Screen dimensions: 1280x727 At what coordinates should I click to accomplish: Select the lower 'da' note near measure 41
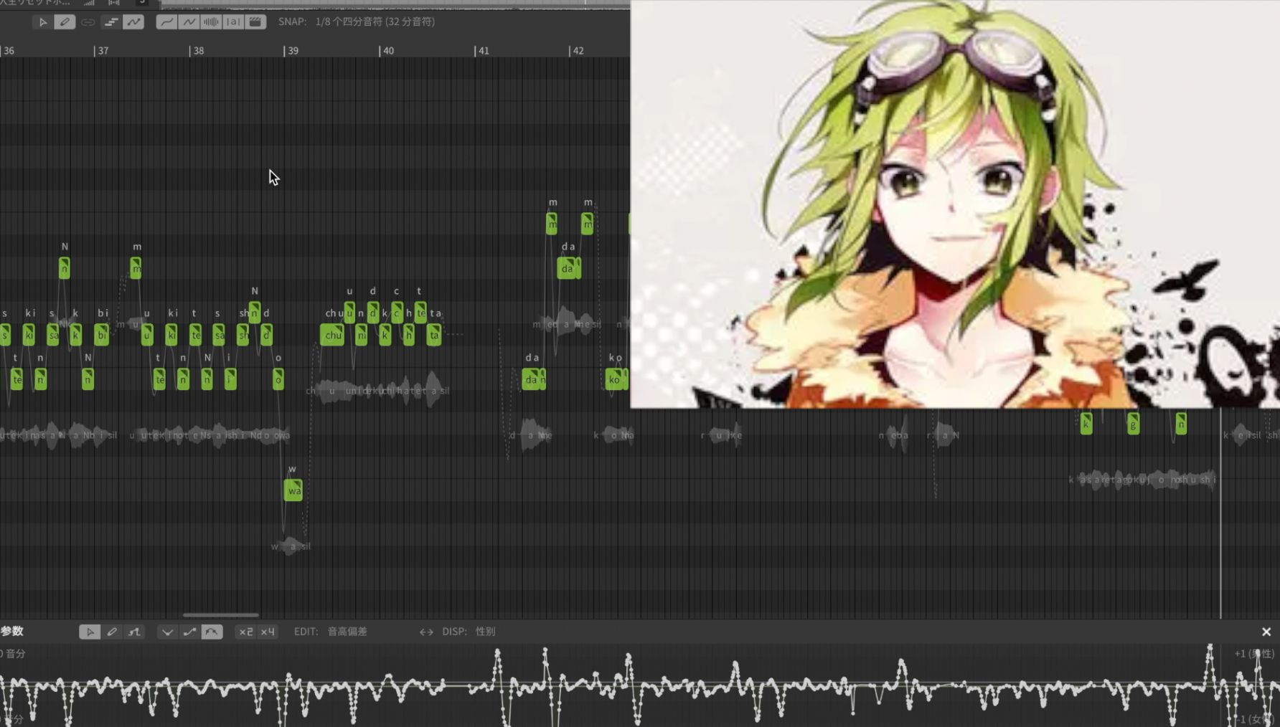[x=530, y=379]
